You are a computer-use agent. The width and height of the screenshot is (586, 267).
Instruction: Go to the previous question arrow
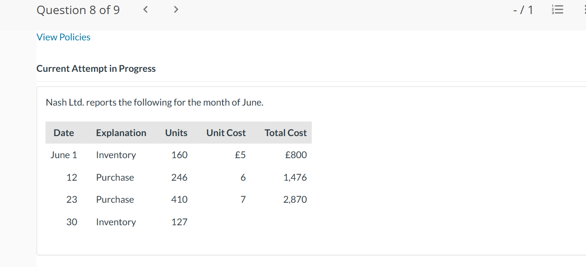click(146, 10)
